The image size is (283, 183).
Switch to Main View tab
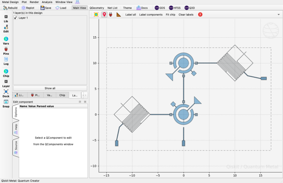[x=80, y=8]
